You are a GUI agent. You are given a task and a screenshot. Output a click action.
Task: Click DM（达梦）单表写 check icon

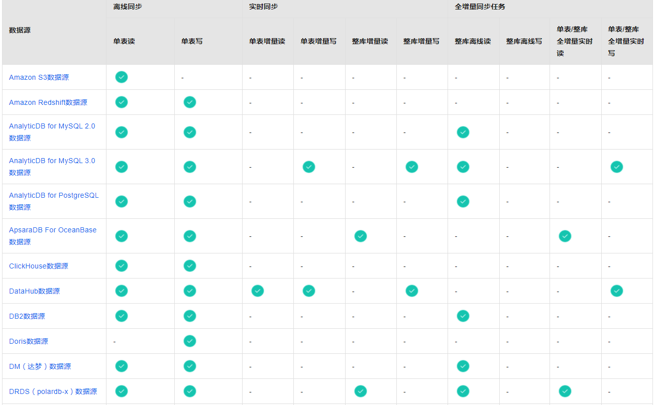[x=190, y=366]
